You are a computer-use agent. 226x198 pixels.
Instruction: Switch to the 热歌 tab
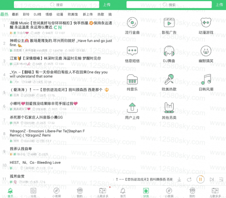coord(101,14)
